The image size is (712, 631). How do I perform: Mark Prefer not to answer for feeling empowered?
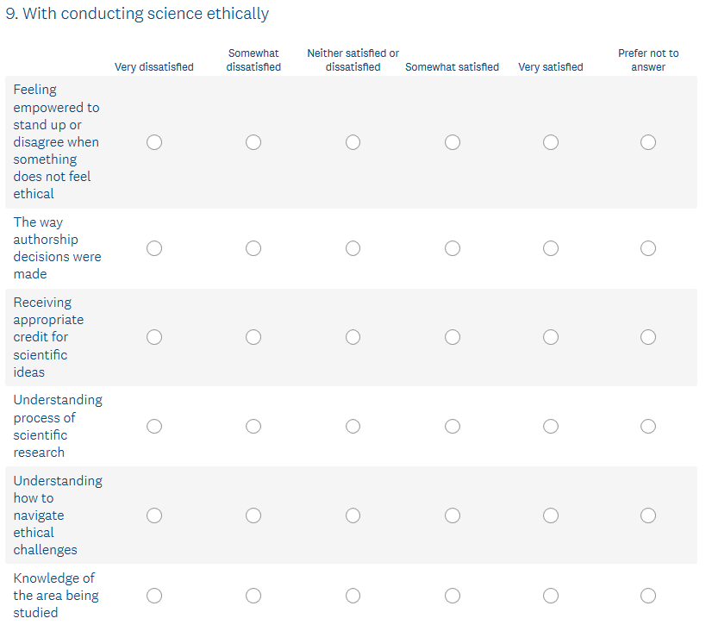click(648, 142)
